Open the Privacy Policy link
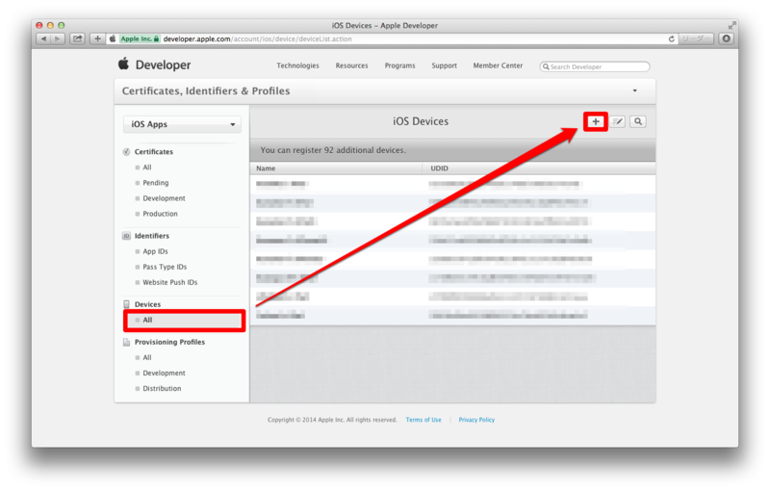The image size is (770, 491). pos(476,420)
